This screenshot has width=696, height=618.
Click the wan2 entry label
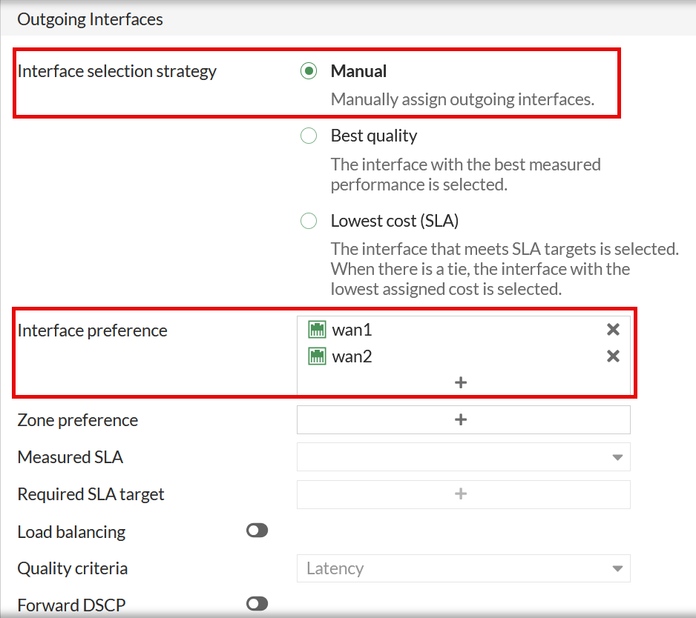[x=352, y=356]
